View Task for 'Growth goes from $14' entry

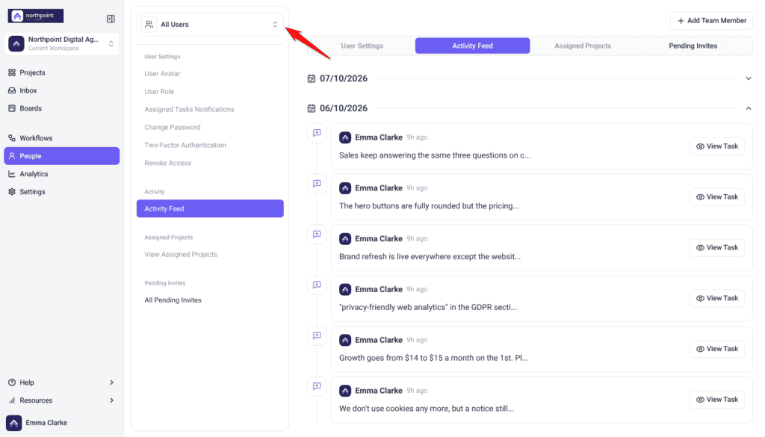point(716,349)
